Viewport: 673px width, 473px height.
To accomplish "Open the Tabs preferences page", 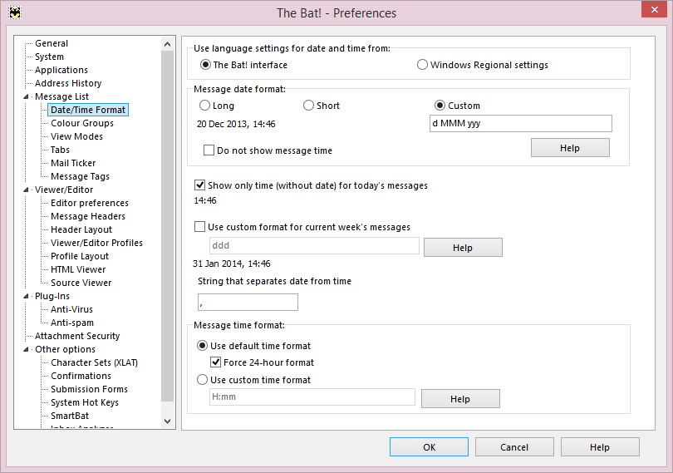I will (x=60, y=150).
